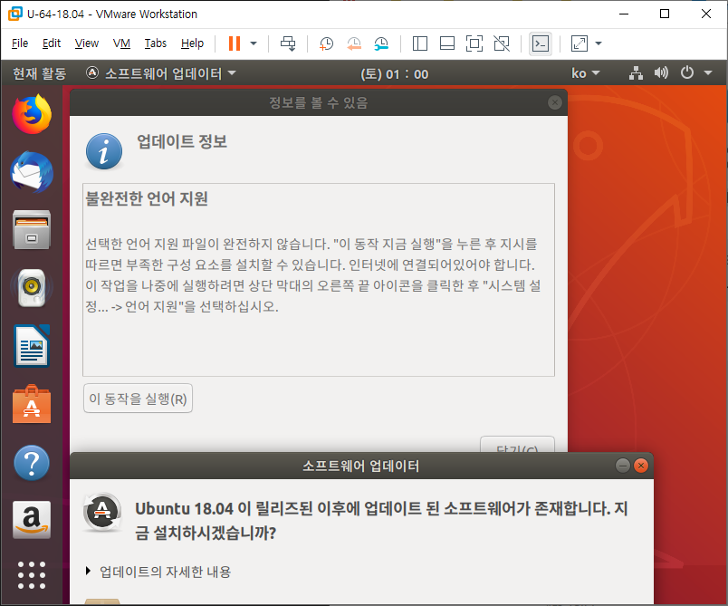Show all applications grid

pos(32,575)
